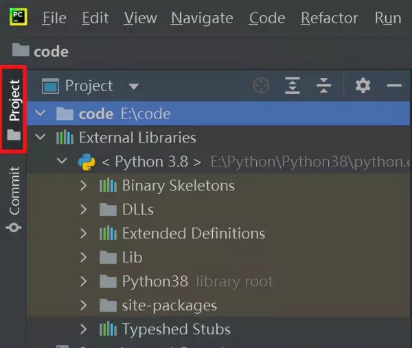Select External Libraries row
The height and width of the screenshot is (348, 412).
[218, 137]
